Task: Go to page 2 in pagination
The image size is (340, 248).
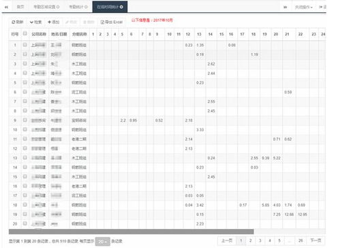Action: (x=250, y=241)
